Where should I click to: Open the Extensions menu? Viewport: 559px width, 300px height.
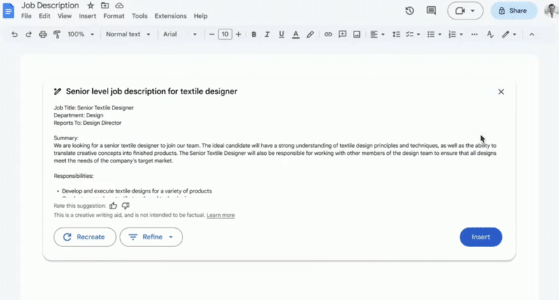pos(170,16)
